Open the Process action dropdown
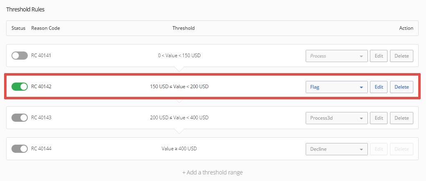Viewport: 426px width, 181px height. pos(337,56)
